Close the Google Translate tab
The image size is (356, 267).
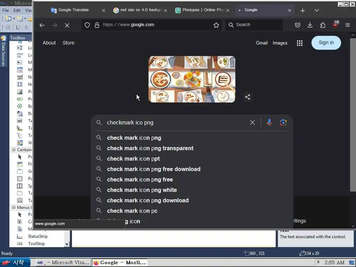104,10
